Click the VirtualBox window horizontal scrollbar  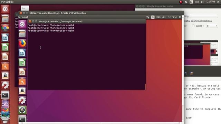point(100,123)
